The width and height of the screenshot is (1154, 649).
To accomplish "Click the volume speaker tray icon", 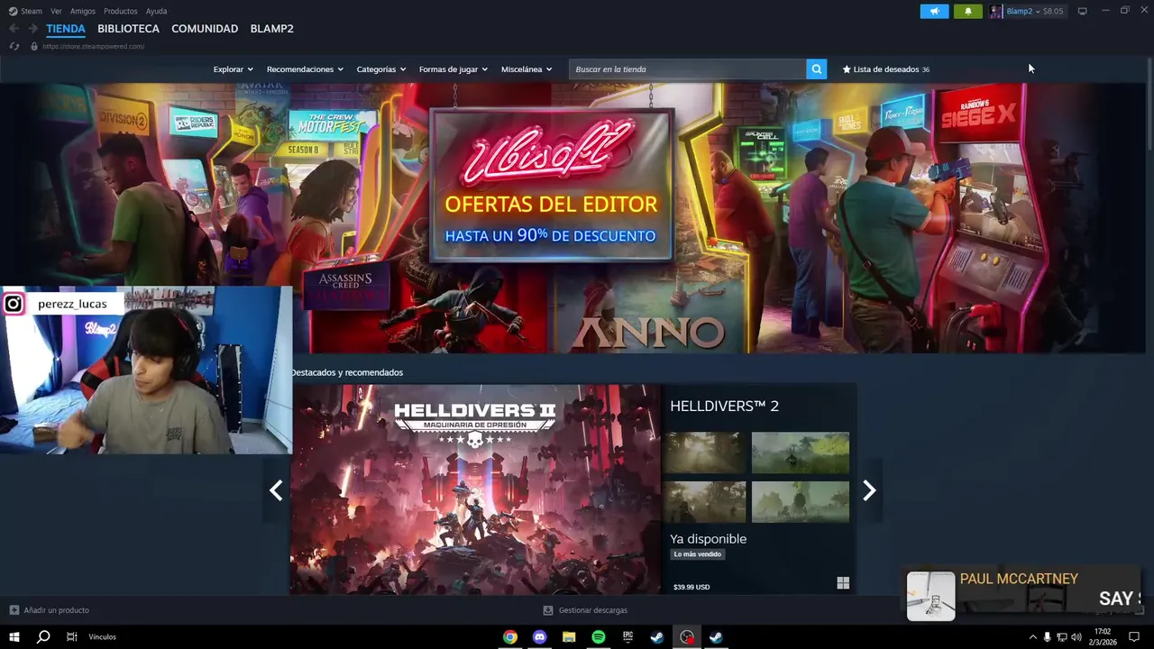I will pos(1076,637).
